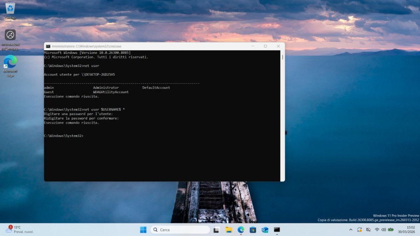Launch Microsoft Edge from the taskbar

coord(240,230)
